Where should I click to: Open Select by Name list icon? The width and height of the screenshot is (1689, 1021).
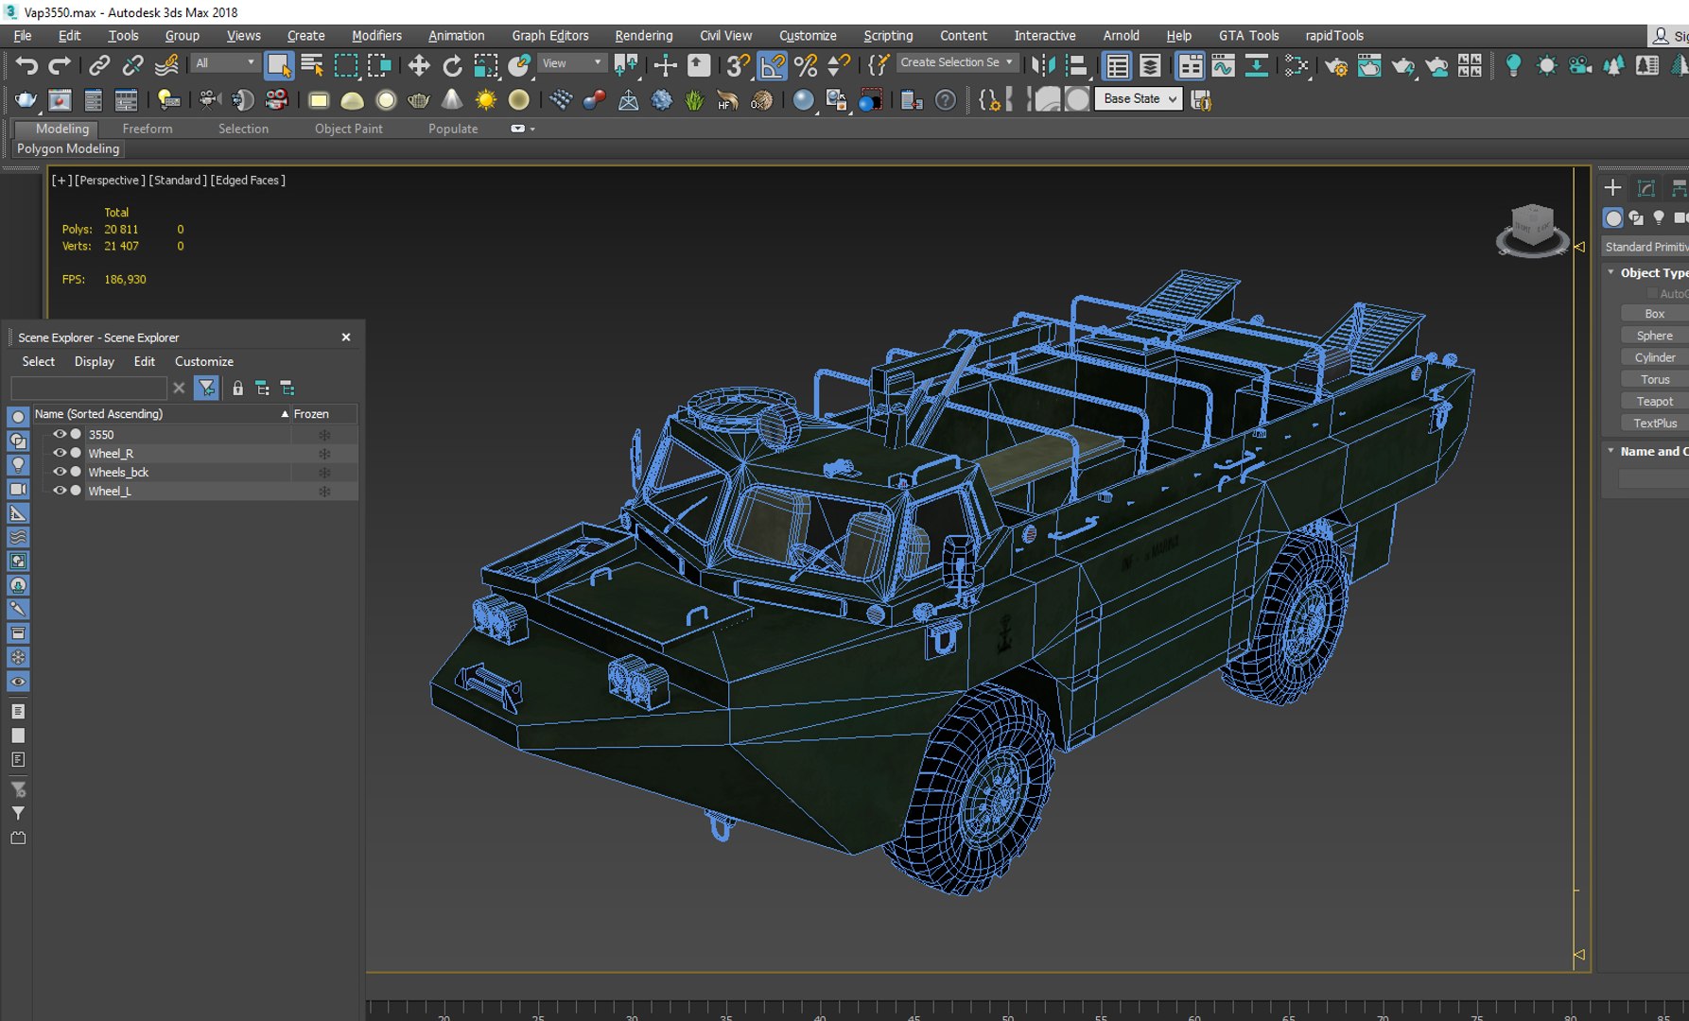(312, 65)
